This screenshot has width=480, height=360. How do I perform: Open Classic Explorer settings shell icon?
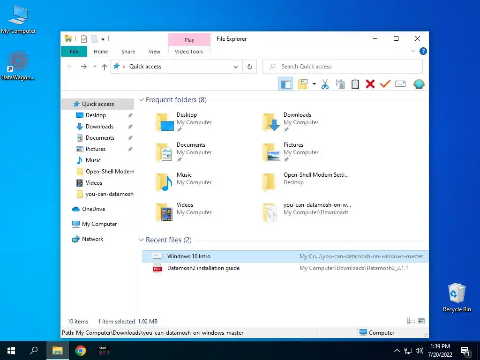[419, 84]
